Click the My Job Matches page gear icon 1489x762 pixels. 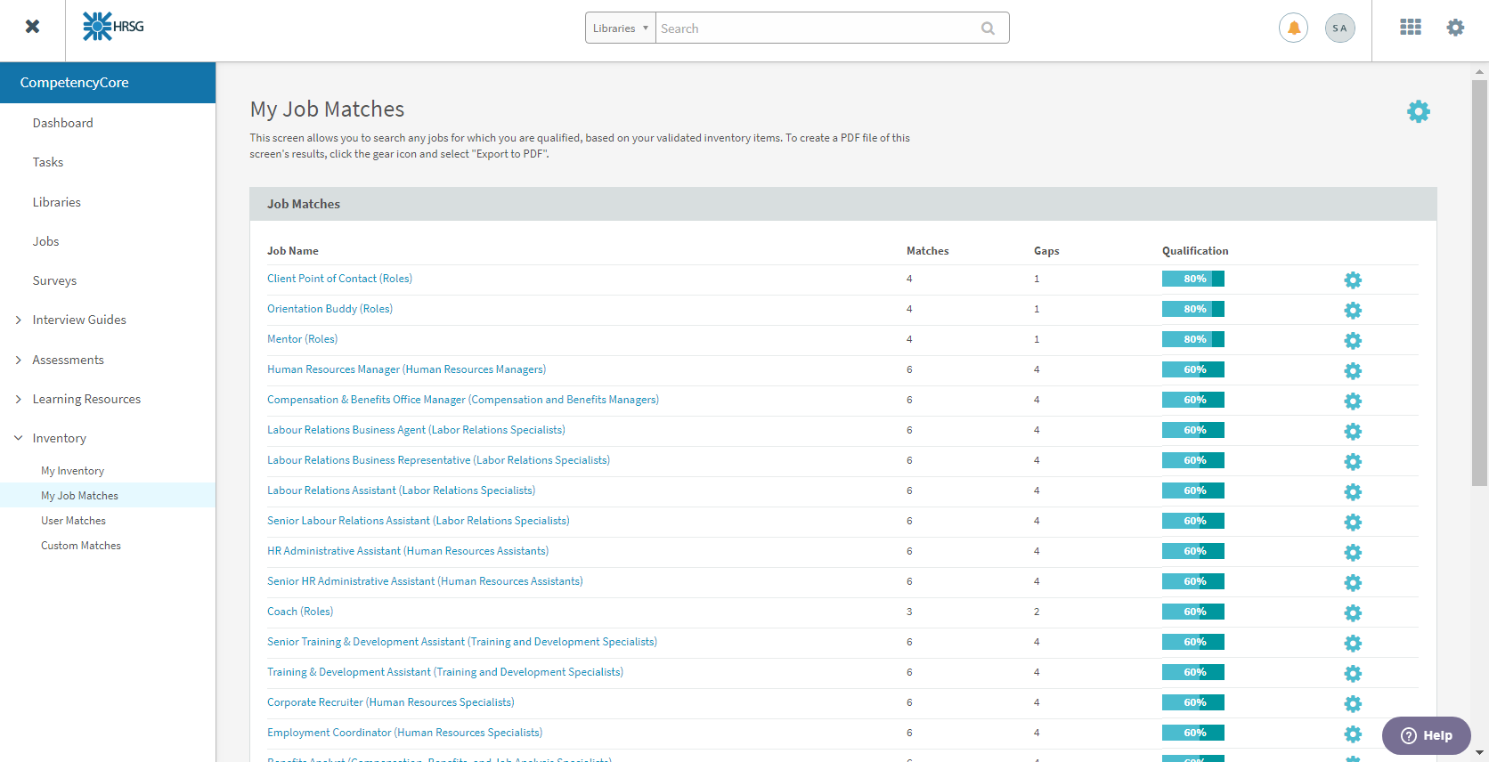click(x=1418, y=111)
